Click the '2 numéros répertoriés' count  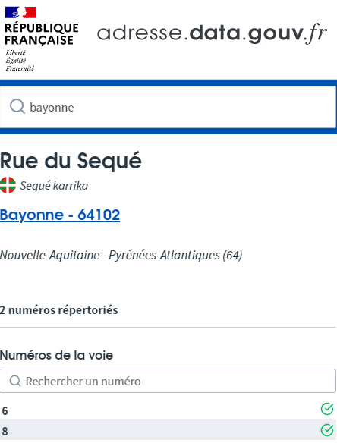click(x=58, y=310)
